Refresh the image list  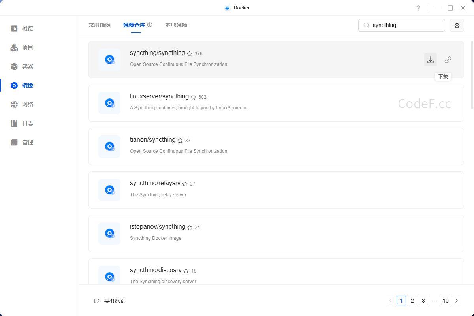(x=96, y=301)
